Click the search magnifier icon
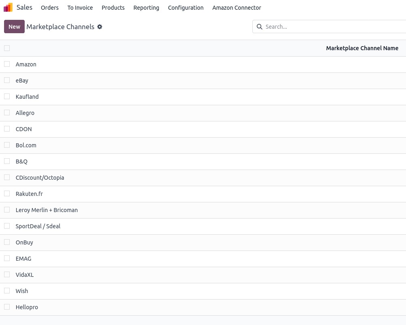Viewport: 406px width, 325px height. click(260, 27)
